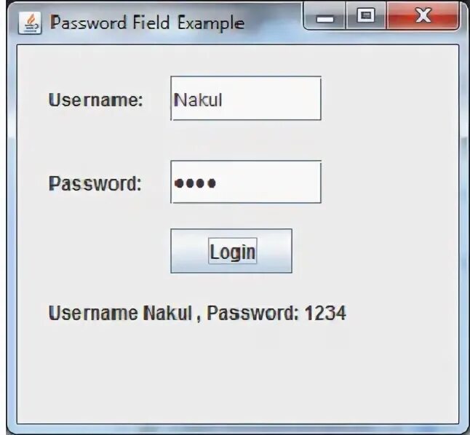Select the "Password Field Example" title text
The height and width of the screenshot is (435, 470).
point(147,23)
